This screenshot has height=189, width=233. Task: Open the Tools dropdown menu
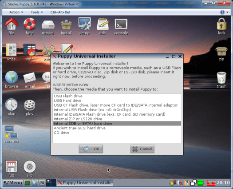pyautogui.click(x=37, y=12)
